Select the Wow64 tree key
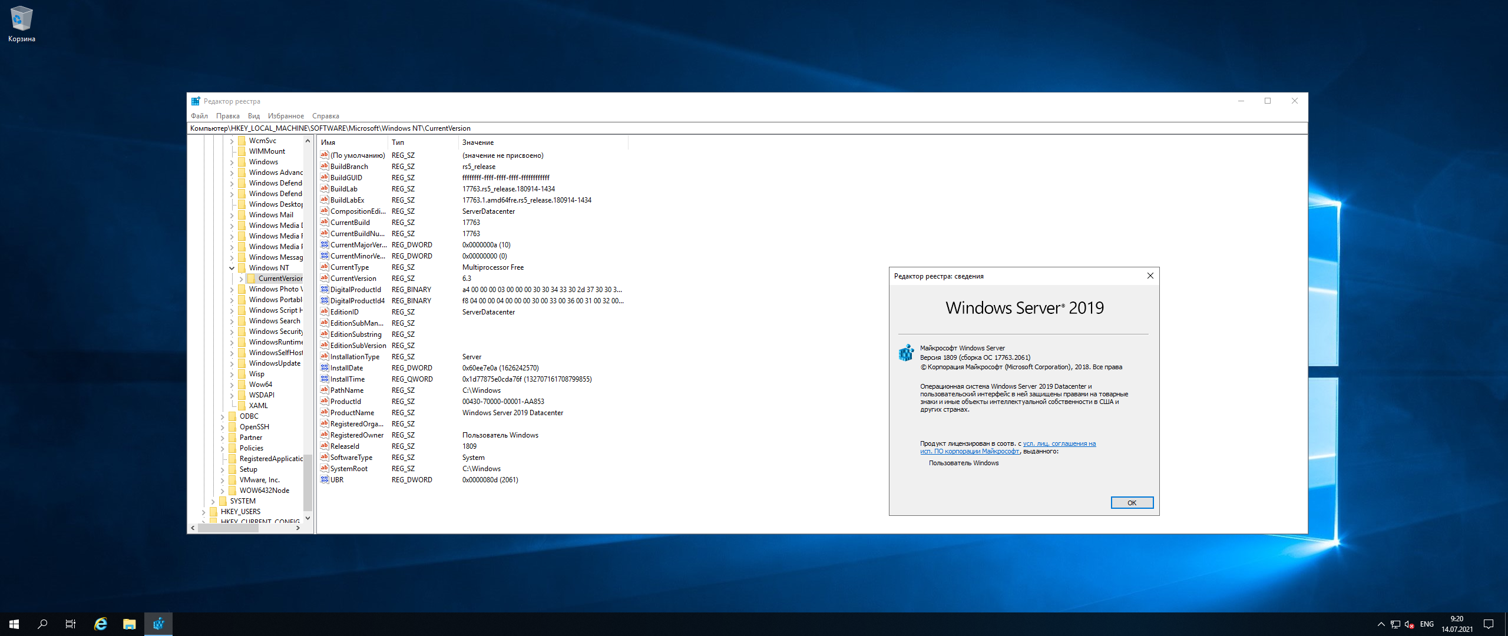 [x=260, y=385]
